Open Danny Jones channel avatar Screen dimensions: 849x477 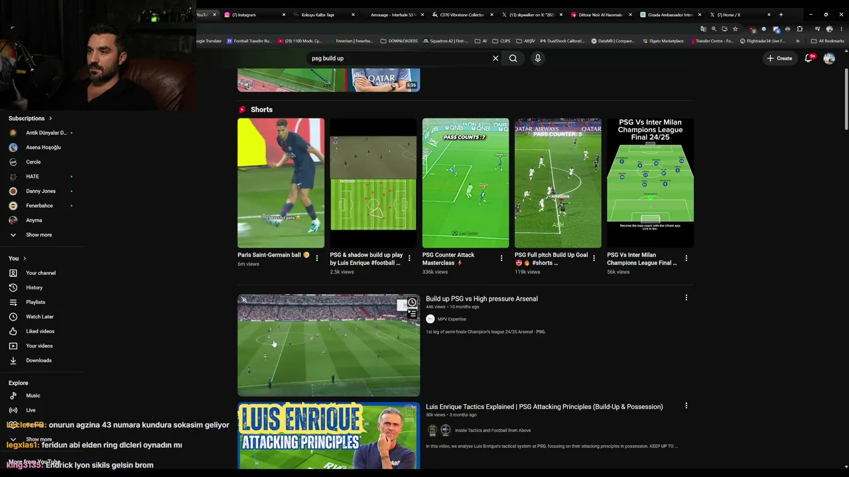pos(13,191)
